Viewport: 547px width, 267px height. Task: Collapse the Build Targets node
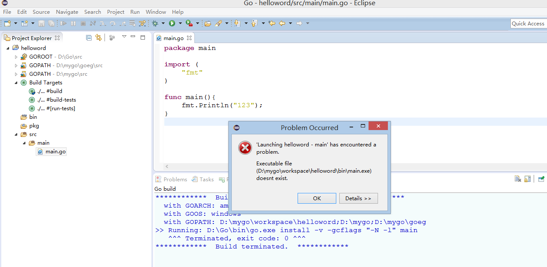point(16,82)
